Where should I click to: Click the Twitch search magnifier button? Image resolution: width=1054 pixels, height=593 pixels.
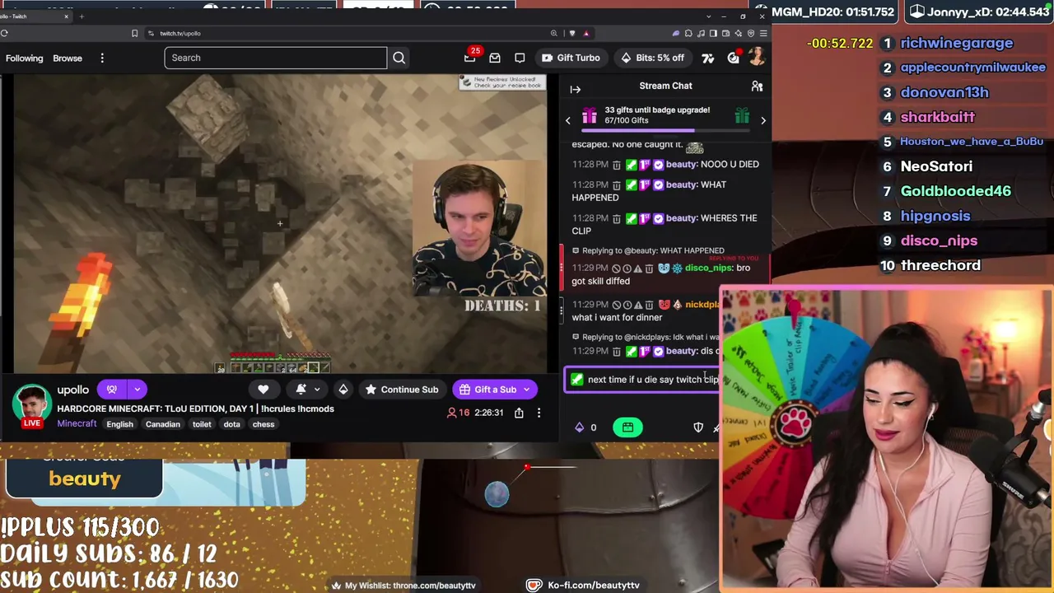[399, 58]
